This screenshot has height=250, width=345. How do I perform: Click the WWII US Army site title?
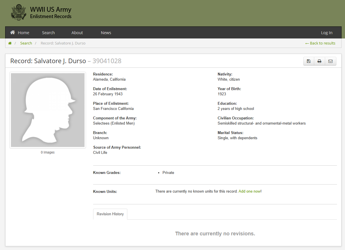51,10
